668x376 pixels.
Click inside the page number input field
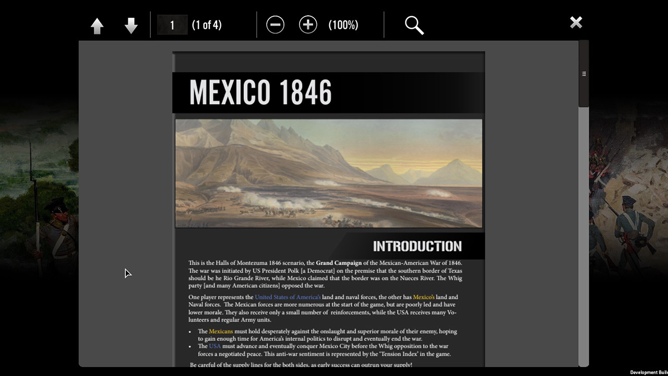click(172, 24)
